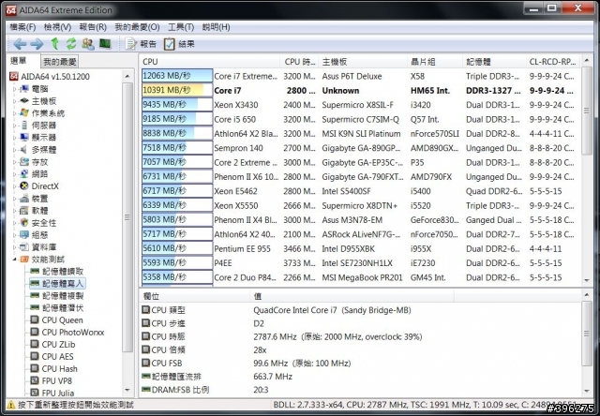Expand the 存放 tree node arrow
Image resolution: width=600 pixels, height=416 pixels.
click(x=15, y=162)
